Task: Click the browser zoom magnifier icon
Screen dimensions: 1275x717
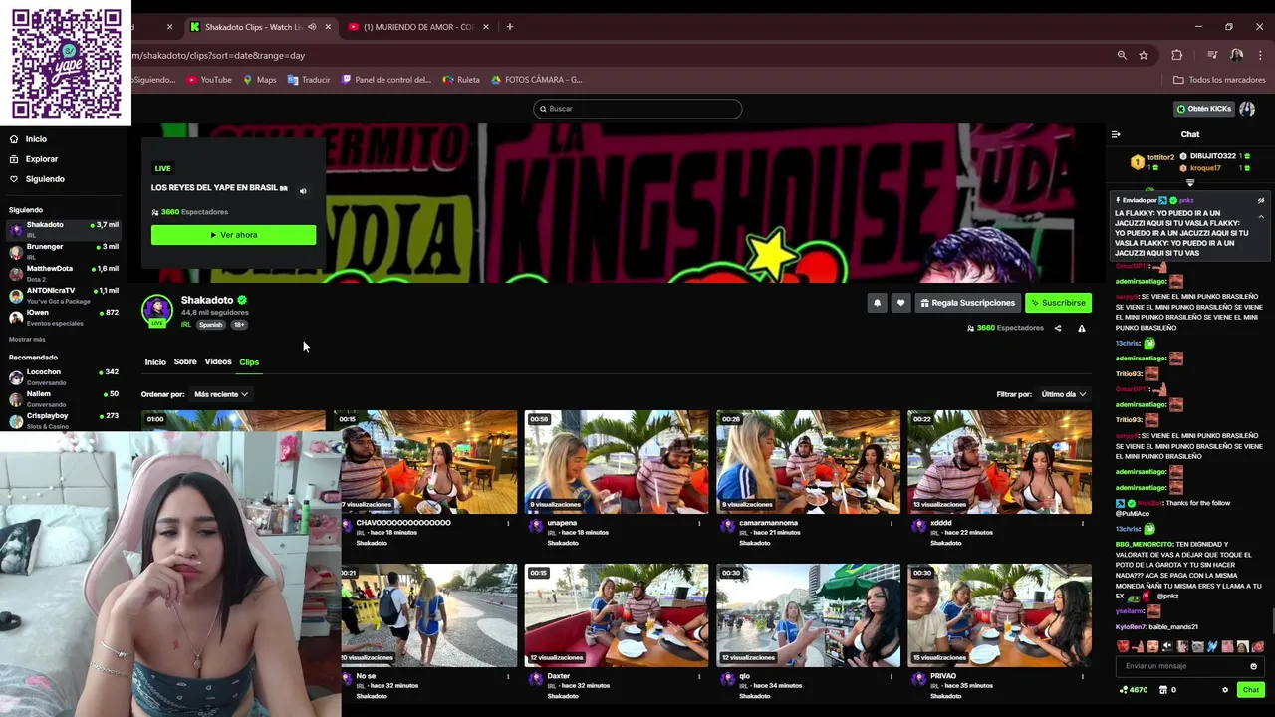Action: [1122, 55]
